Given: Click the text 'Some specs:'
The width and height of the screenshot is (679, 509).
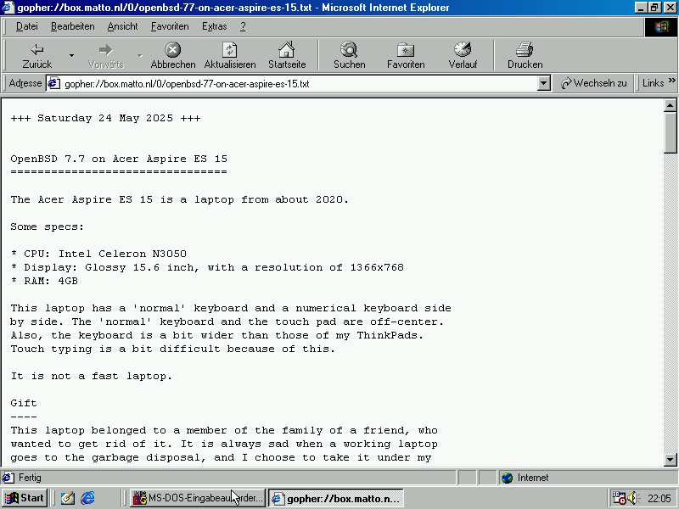Looking at the screenshot, I should coord(48,227).
